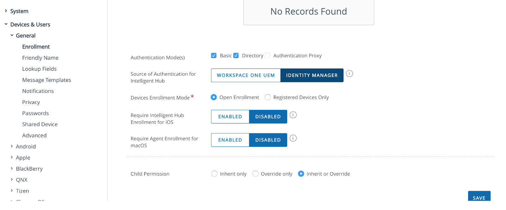This screenshot has height=210, width=506.
Task: Click info icon for macOS Agent Enrollment
Action: coord(293,138)
